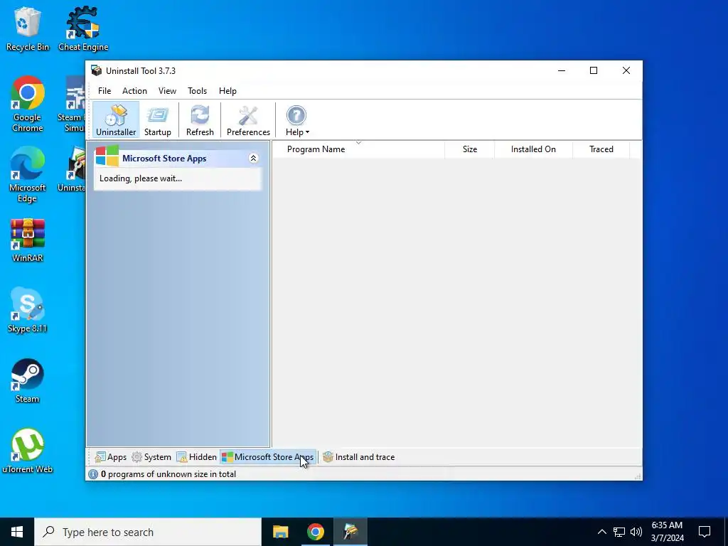Screen dimensions: 728x546
Task: Minimize the Uninstall Tool window
Action: 562,70
